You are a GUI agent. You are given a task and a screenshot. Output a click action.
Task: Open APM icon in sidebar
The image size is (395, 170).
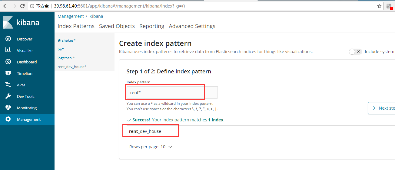8,85
